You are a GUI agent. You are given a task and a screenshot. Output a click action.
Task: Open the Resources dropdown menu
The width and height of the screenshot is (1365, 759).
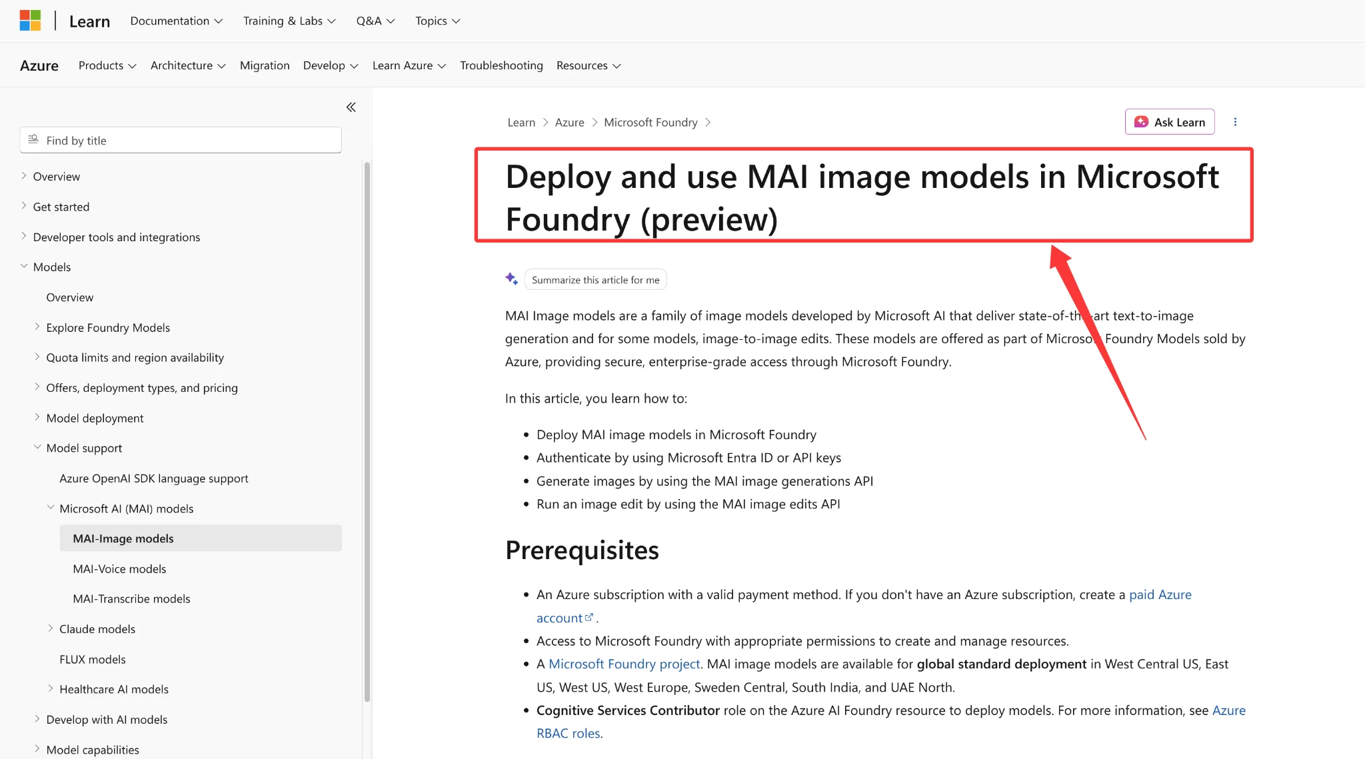tap(589, 65)
